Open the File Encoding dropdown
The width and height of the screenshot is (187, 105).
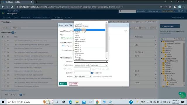pyautogui.click(x=91, y=65)
